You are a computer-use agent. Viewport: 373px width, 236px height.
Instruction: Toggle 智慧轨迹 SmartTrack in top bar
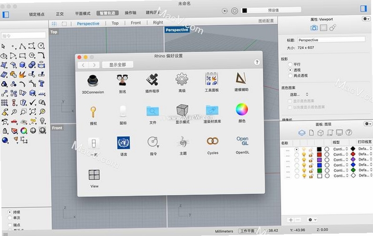(x=107, y=13)
